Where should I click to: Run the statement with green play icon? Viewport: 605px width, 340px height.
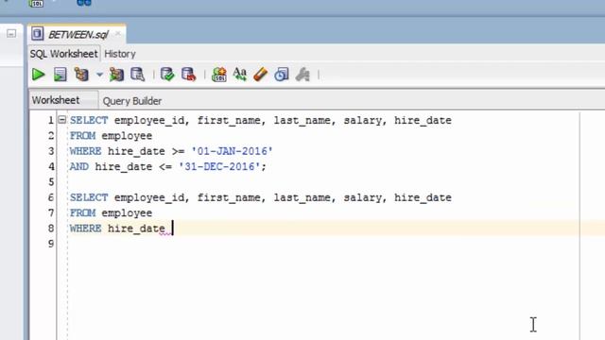38,75
